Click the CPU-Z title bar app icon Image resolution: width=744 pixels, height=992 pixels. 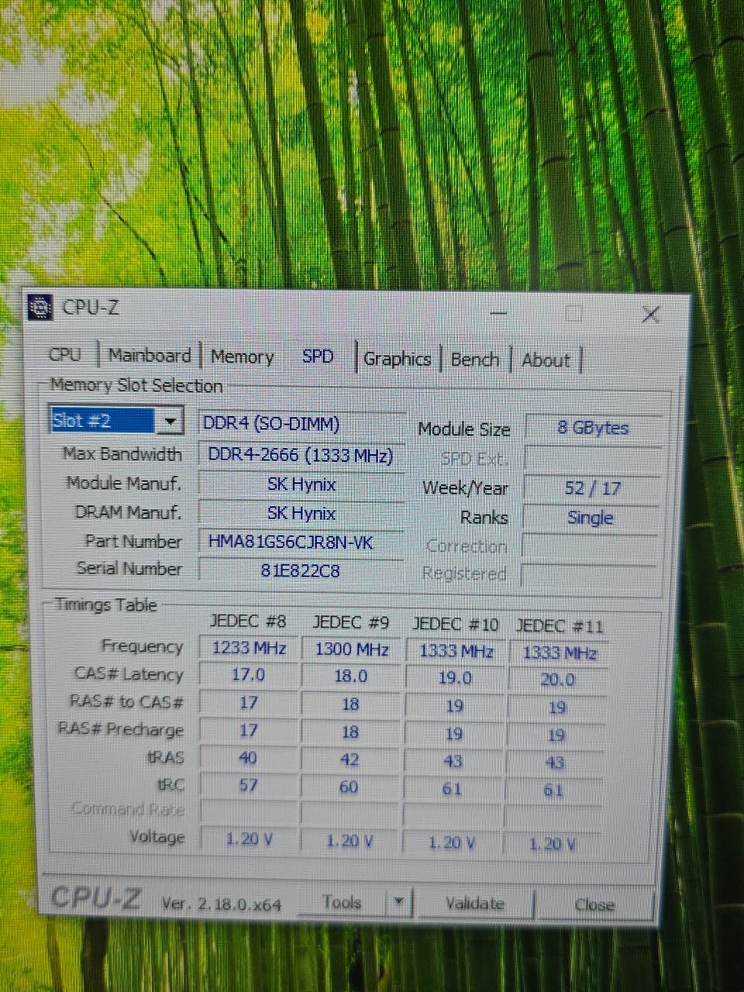click(40, 308)
